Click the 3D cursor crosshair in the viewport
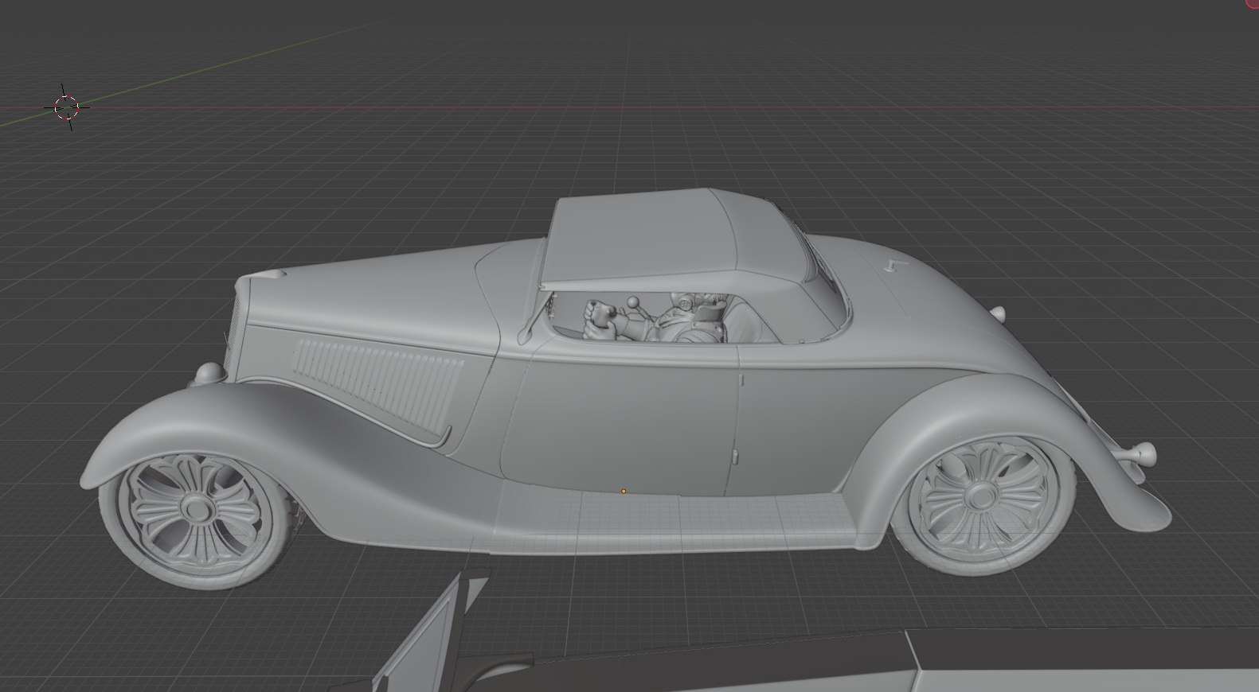This screenshot has height=692, width=1259. [x=67, y=107]
